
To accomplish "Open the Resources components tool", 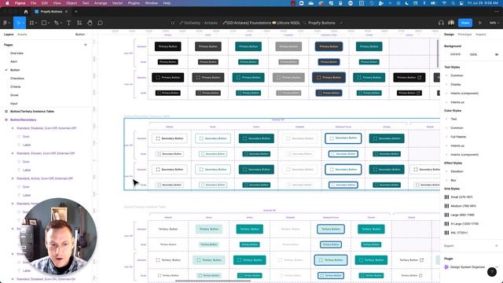I will (79, 23).
